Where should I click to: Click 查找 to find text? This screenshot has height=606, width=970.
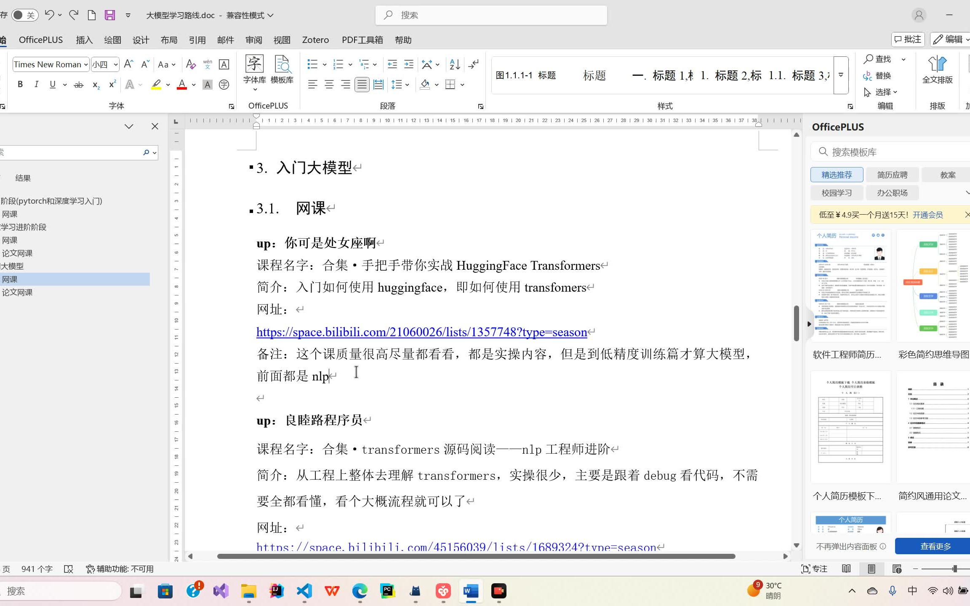click(x=877, y=59)
